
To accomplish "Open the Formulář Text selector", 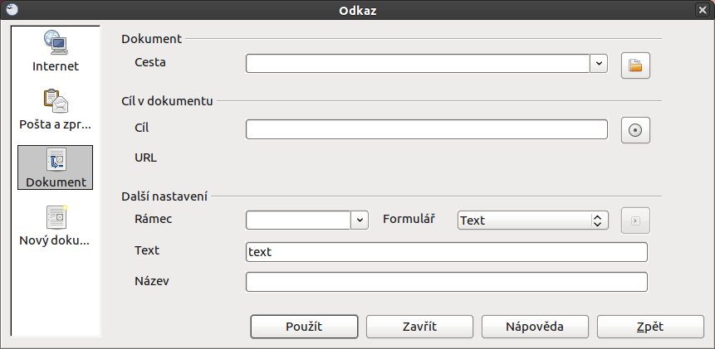I will coord(532,221).
